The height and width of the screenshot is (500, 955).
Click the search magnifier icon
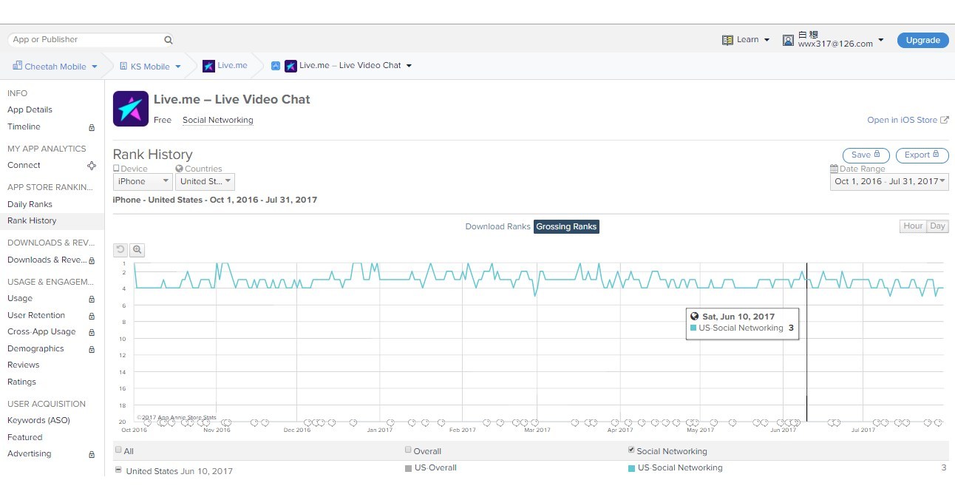coord(168,40)
